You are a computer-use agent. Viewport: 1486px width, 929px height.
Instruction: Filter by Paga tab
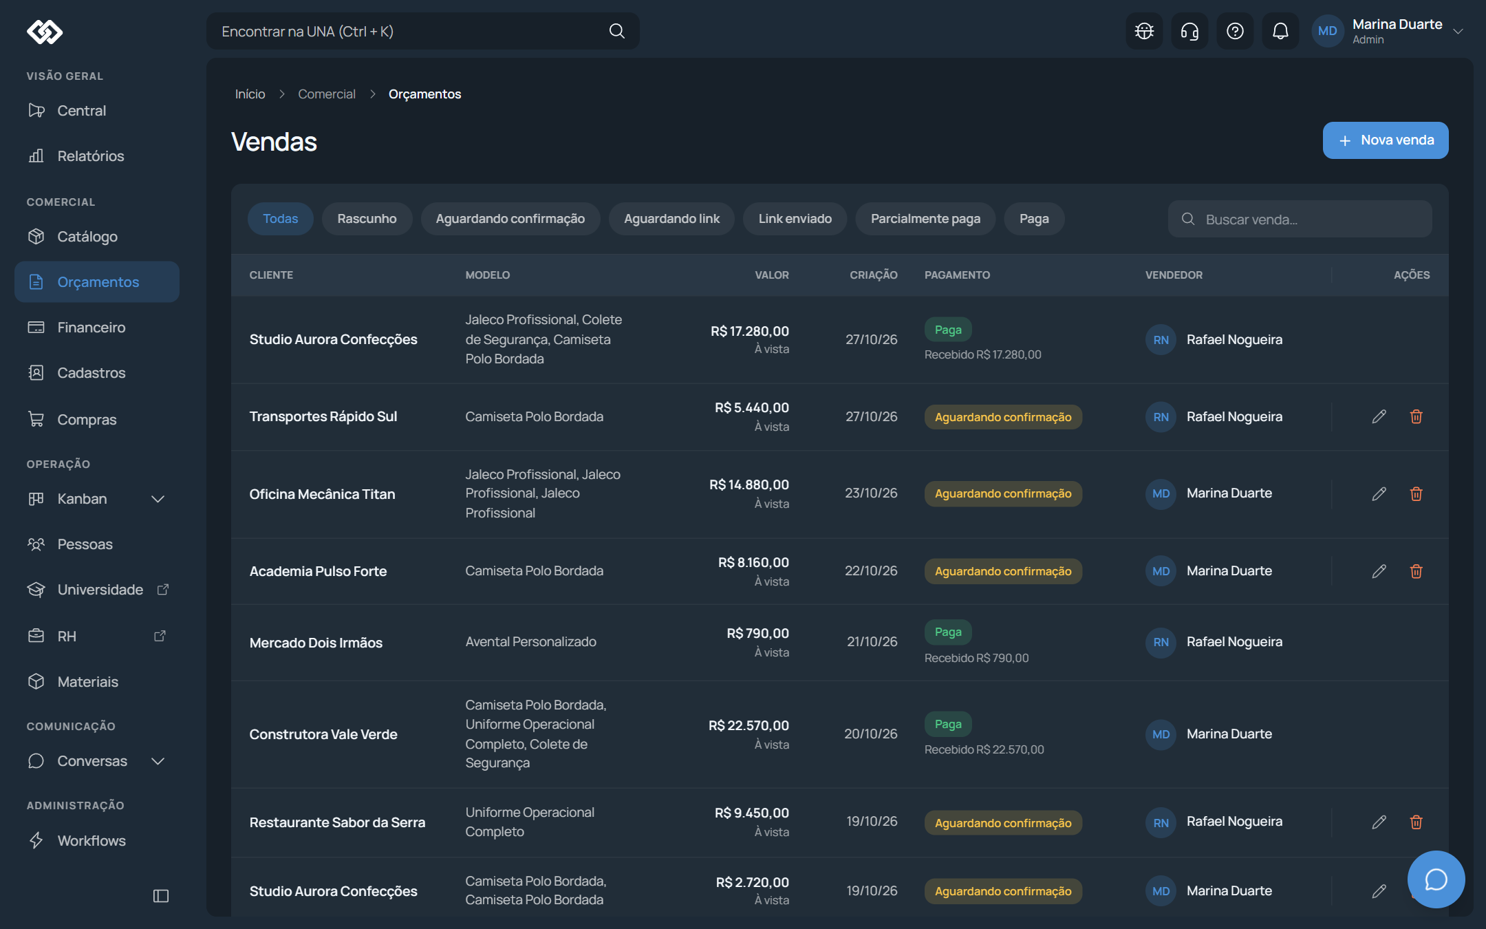click(x=1034, y=219)
